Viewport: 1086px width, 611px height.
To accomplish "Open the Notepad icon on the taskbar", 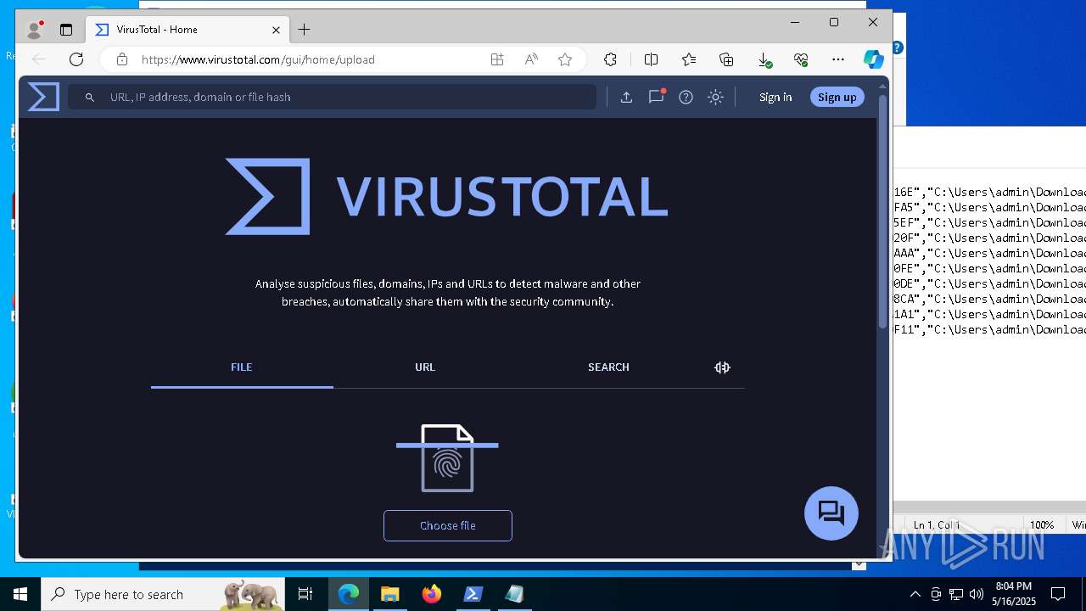I will 515,594.
